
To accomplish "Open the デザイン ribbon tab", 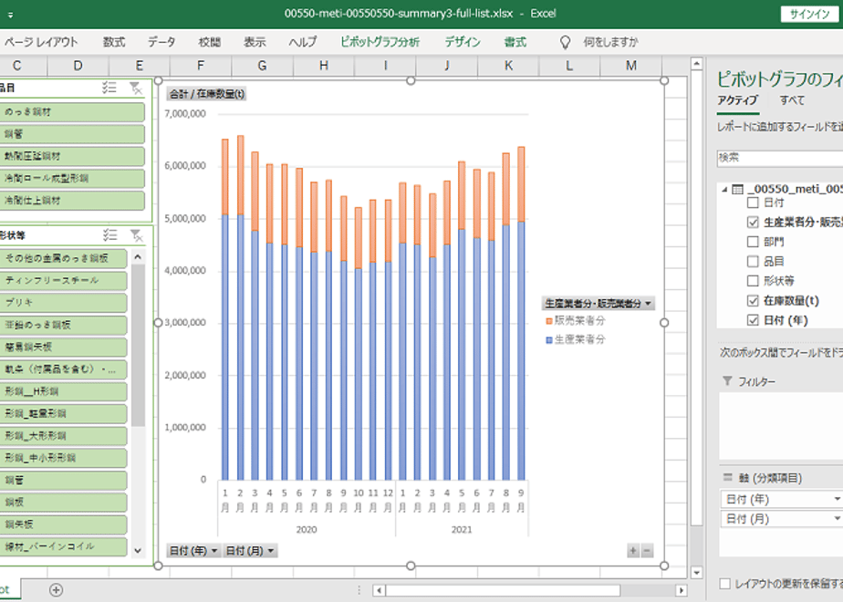I will pyautogui.click(x=463, y=42).
